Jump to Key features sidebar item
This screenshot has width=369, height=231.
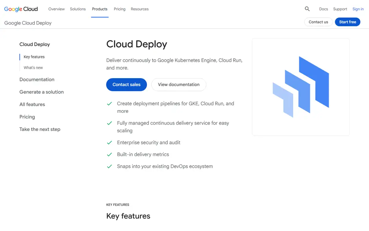click(x=34, y=57)
